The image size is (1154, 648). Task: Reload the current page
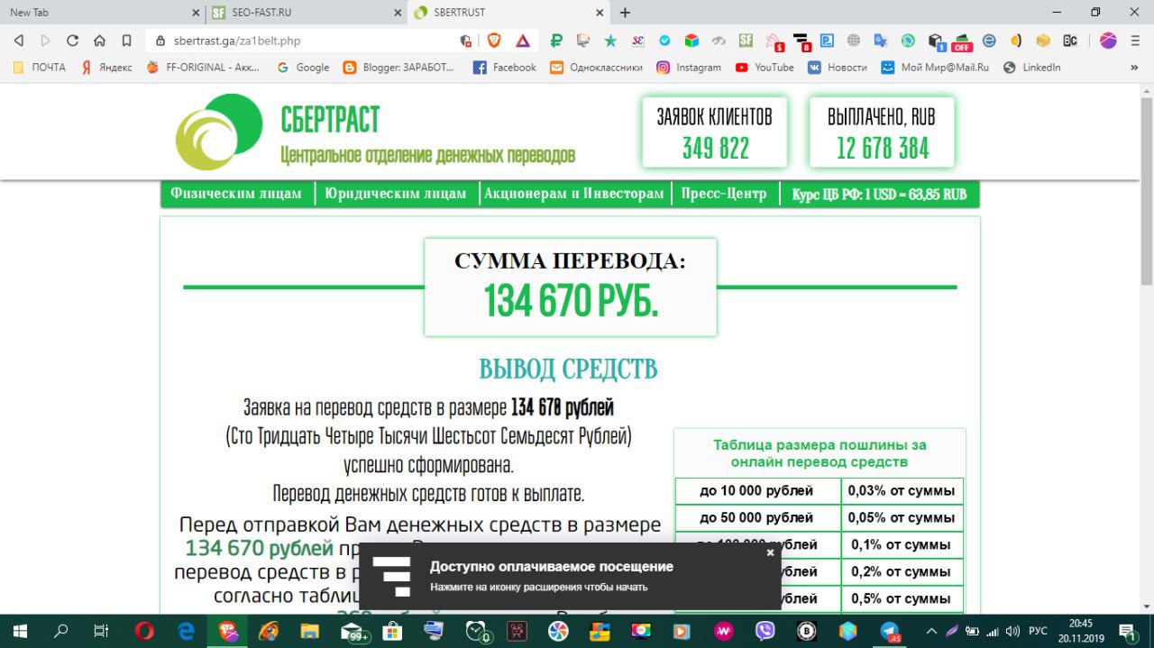click(72, 41)
